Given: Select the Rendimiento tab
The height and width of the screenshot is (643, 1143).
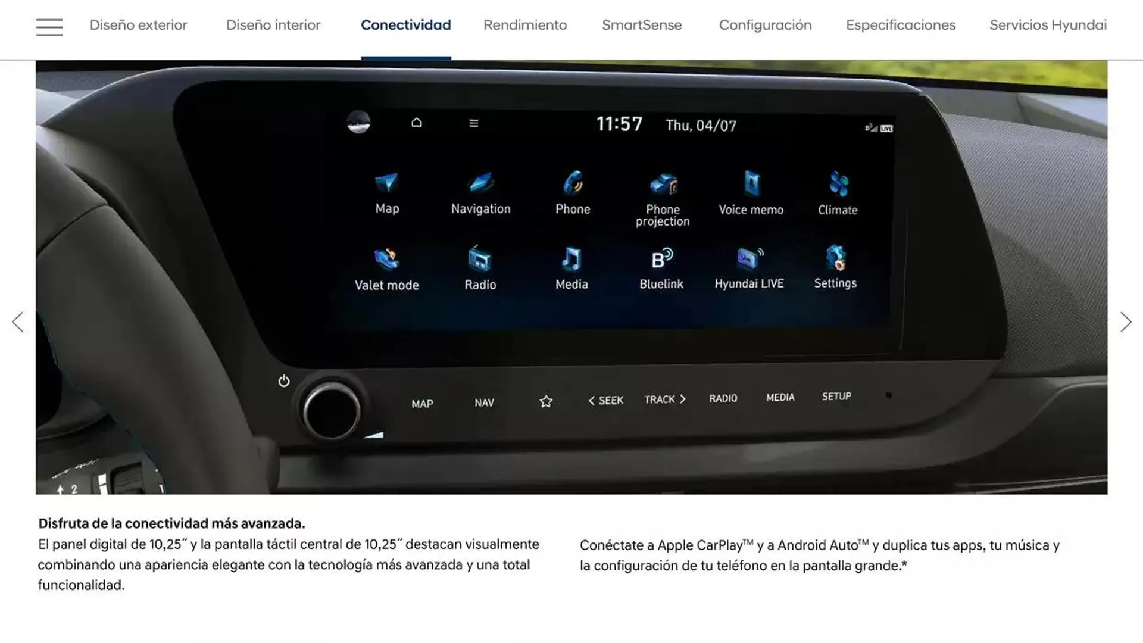Looking at the screenshot, I should tap(524, 25).
